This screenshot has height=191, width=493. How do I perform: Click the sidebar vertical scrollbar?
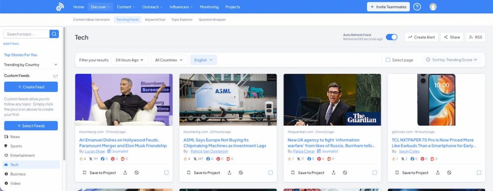pos(64,94)
